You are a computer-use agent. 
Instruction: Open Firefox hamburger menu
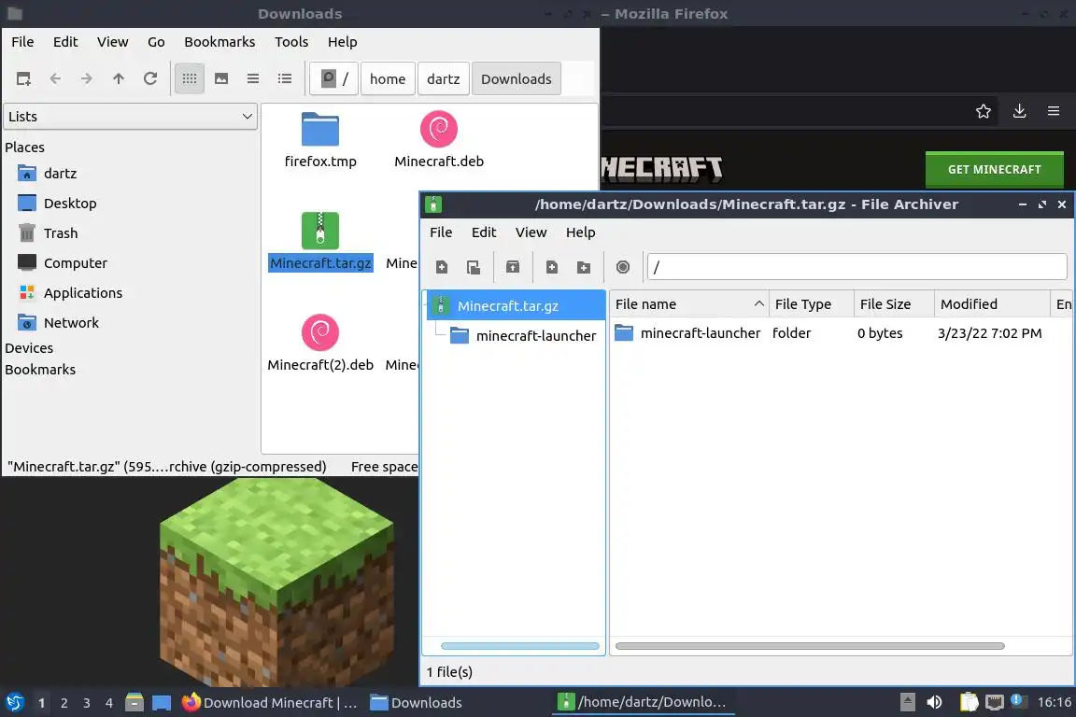click(x=1054, y=111)
